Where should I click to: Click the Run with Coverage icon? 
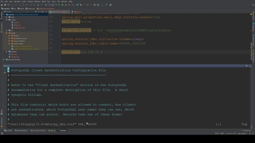(x=66, y=5)
